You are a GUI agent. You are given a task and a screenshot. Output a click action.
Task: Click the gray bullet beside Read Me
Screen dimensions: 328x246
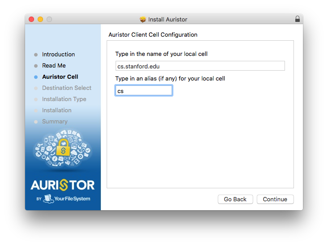(x=36, y=66)
